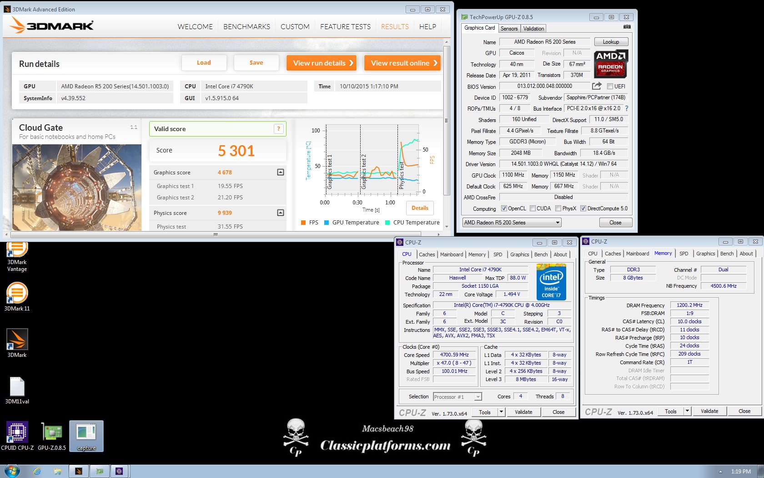The height and width of the screenshot is (478, 764).
Task: Click Close button in GPU-Z
Action: pyautogui.click(x=615, y=223)
